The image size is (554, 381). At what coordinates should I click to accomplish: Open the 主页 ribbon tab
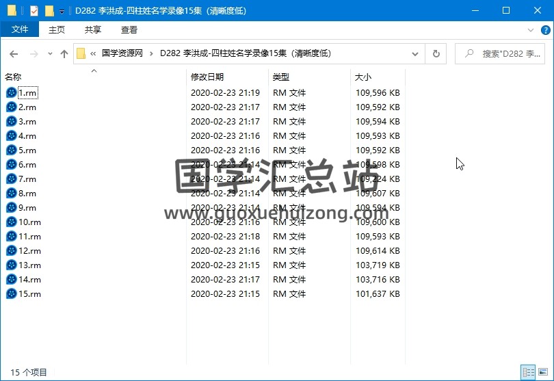pos(57,30)
